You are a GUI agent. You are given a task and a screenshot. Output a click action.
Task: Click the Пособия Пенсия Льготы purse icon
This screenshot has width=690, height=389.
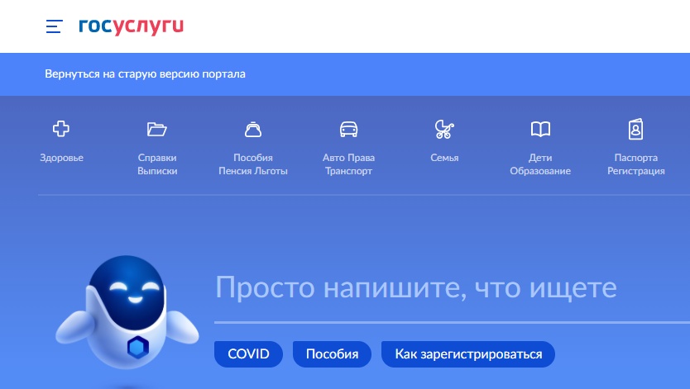click(253, 129)
